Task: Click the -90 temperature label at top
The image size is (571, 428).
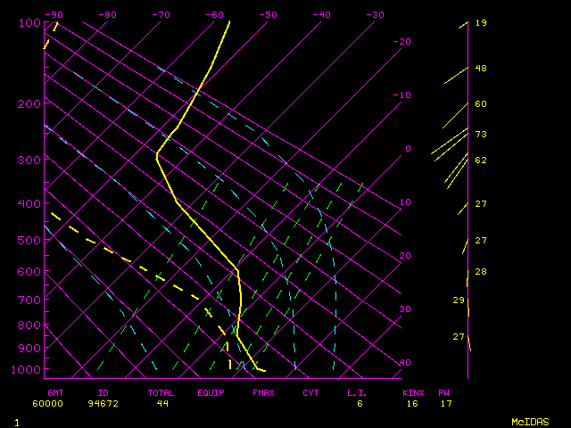Action: coord(55,14)
